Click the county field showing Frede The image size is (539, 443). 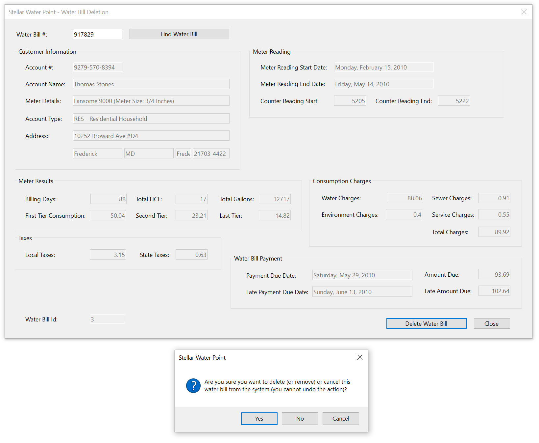pyautogui.click(x=183, y=153)
